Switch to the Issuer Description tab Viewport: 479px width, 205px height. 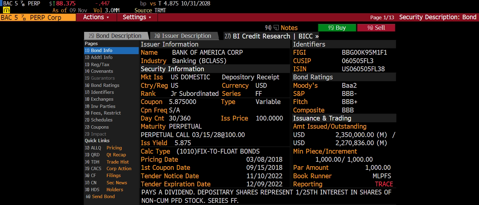tap(184, 36)
